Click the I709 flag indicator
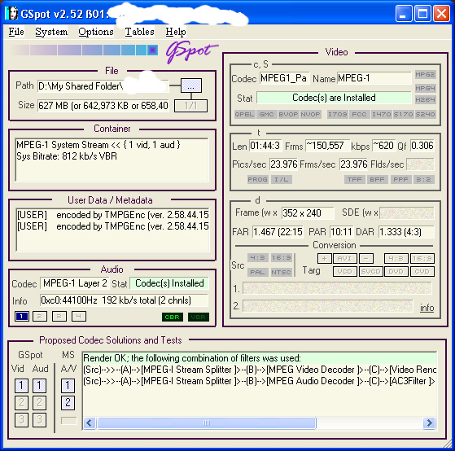Image resolution: width=455 pixels, height=451 pixels. click(x=338, y=114)
